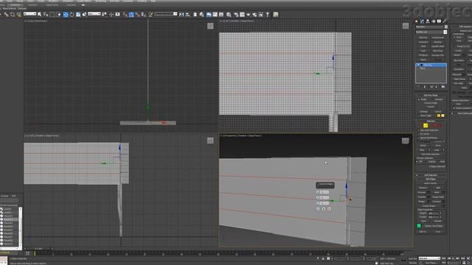Open the reference coordinate system dropdown
The image size is (472, 265).
94,14
